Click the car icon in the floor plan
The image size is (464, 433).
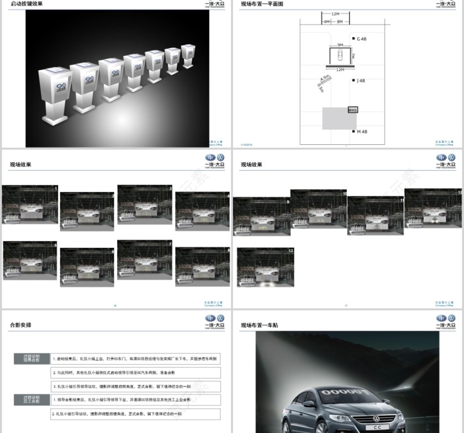pyautogui.click(x=340, y=55)
